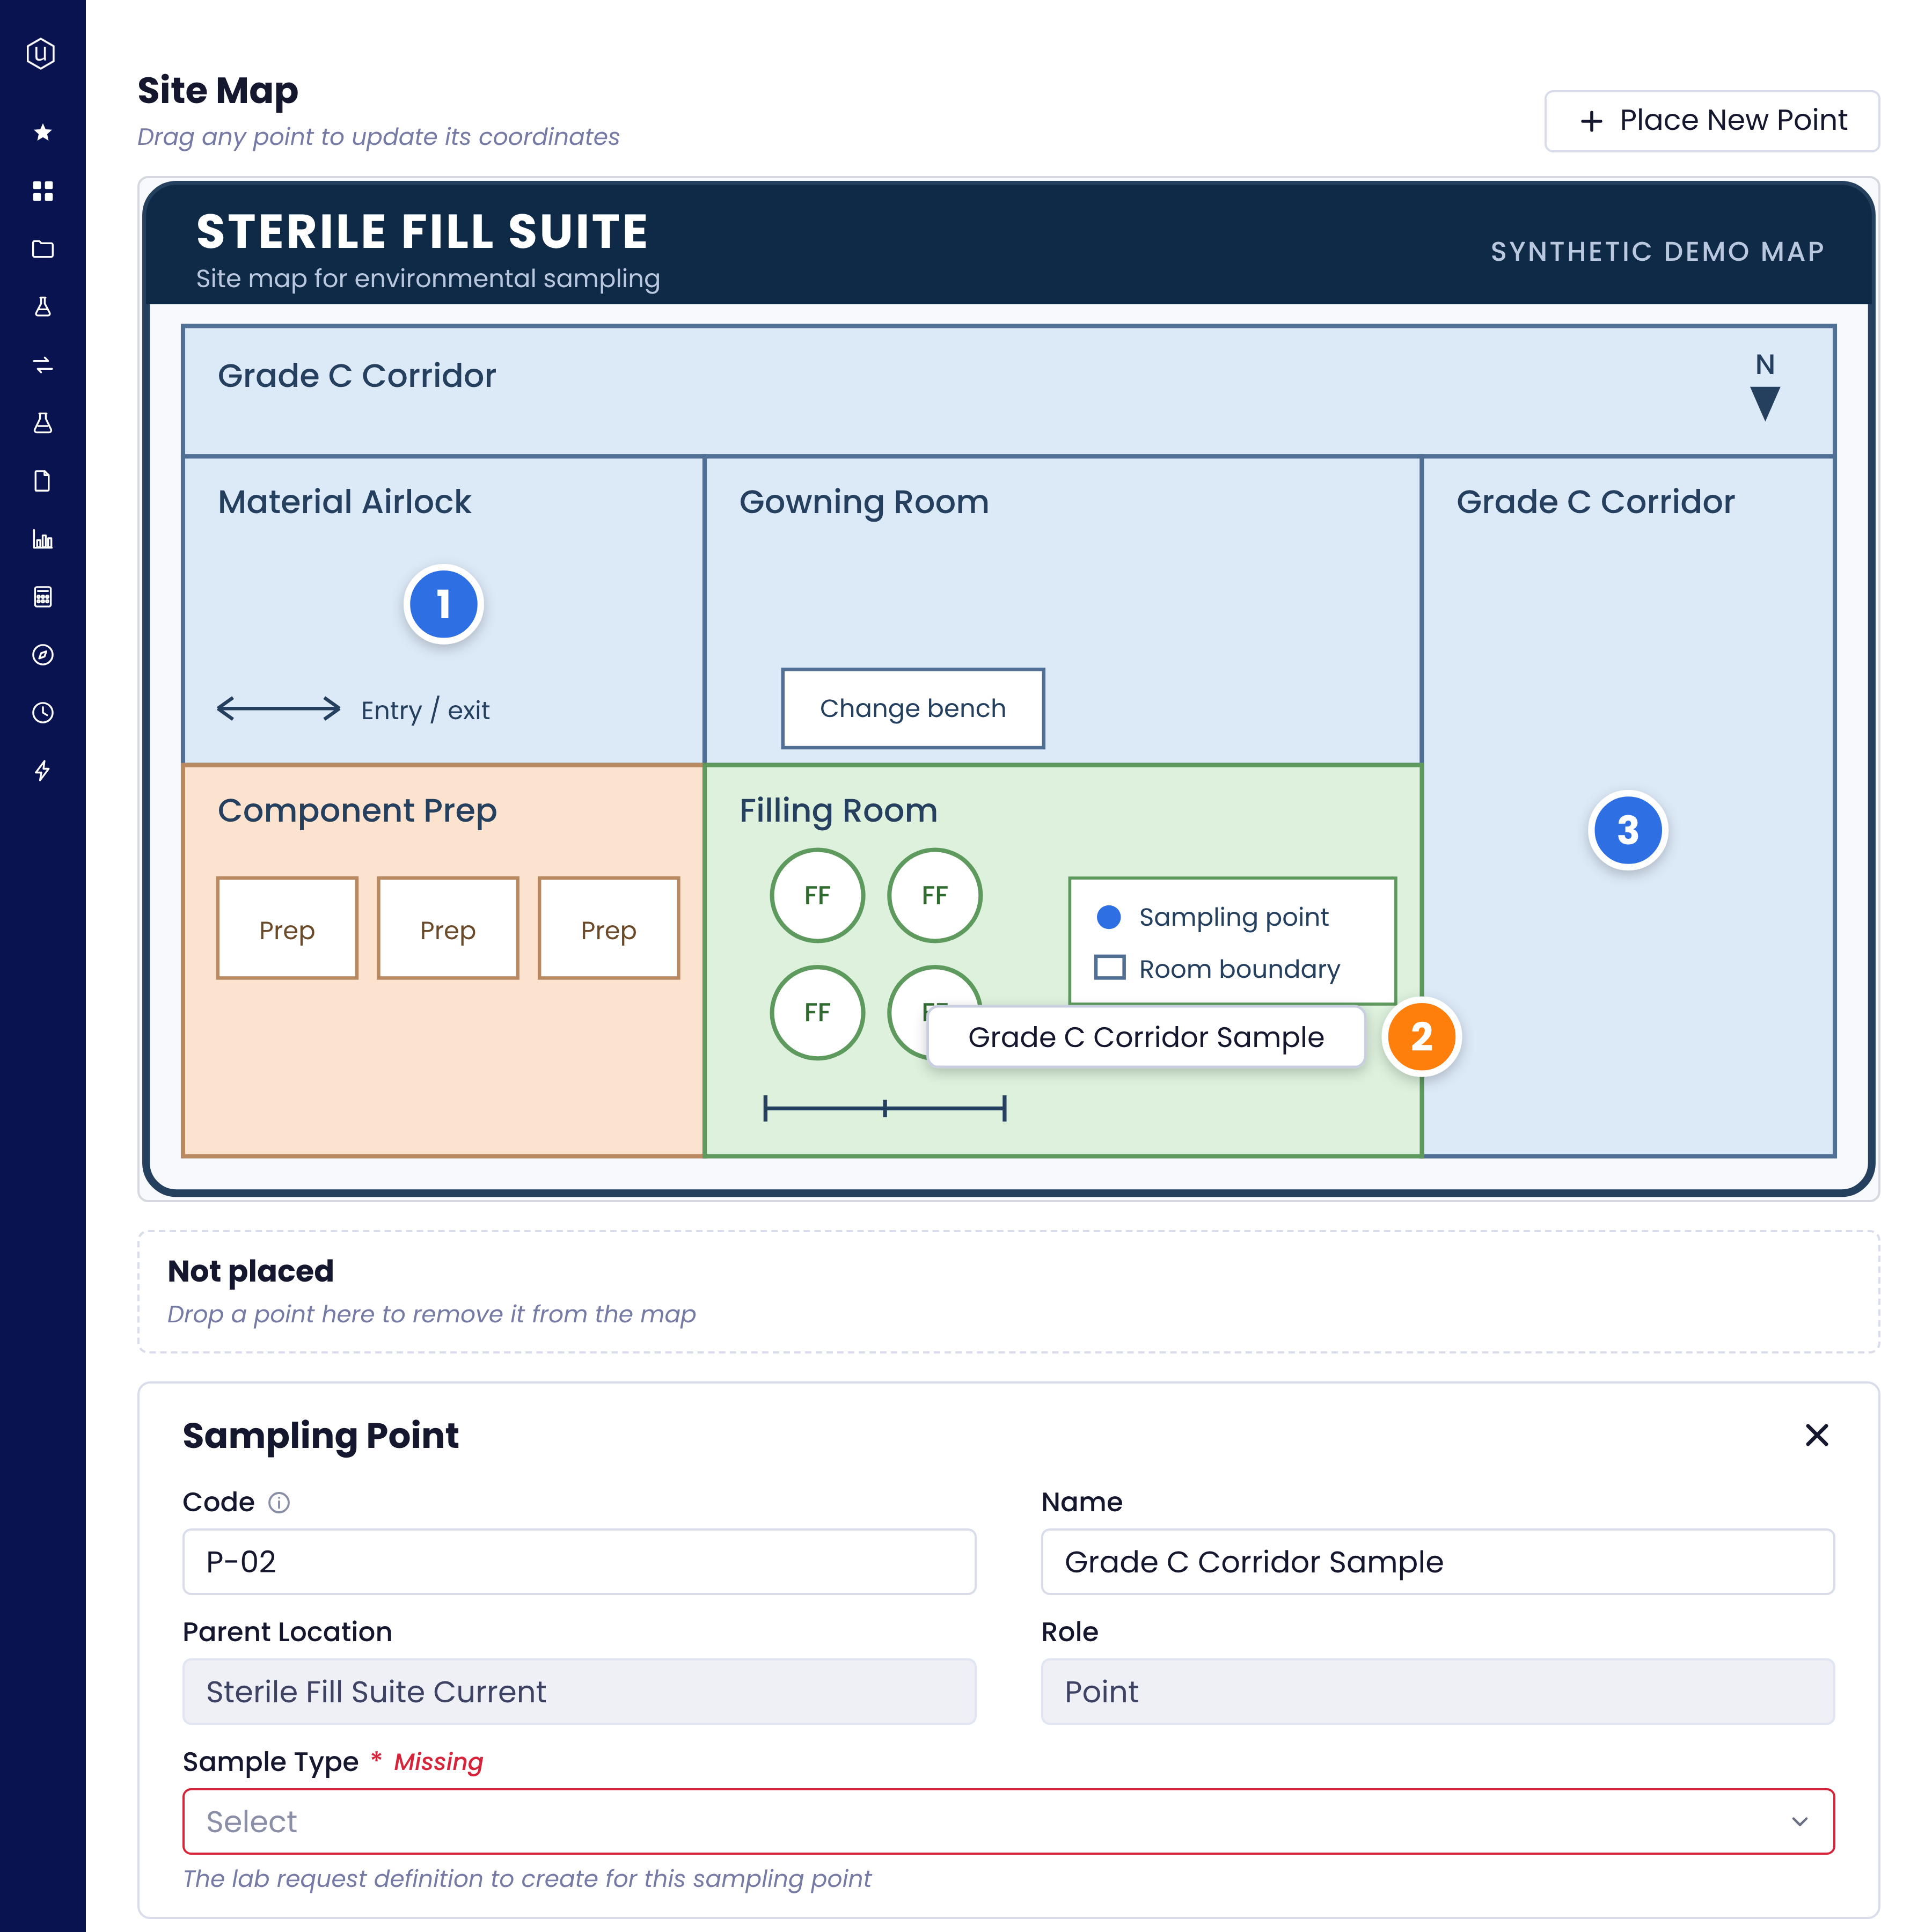
Task: Open the clock history sidebar icon
Action: pyautogui.click(x=42, y=712)
